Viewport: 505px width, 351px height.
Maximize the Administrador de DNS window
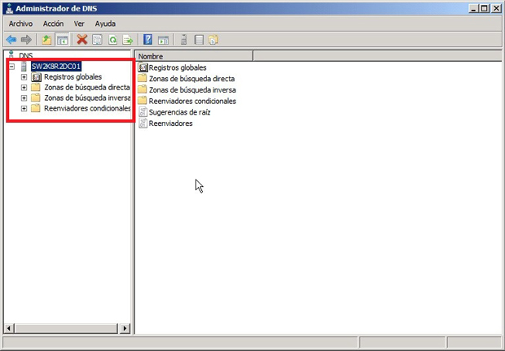point(485,9)
